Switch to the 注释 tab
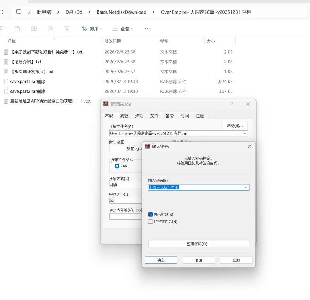310x300 pixels. pyautogui.click(x=200, y=116)
